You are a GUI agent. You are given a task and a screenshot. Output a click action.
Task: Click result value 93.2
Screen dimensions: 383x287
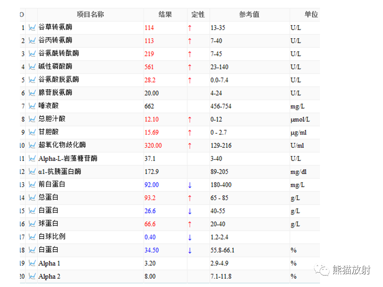point(150,198)
